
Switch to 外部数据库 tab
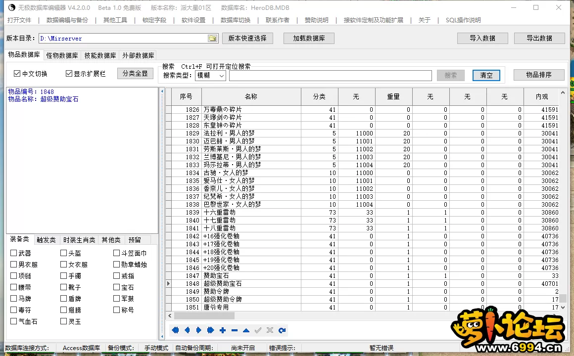(138, 55)
